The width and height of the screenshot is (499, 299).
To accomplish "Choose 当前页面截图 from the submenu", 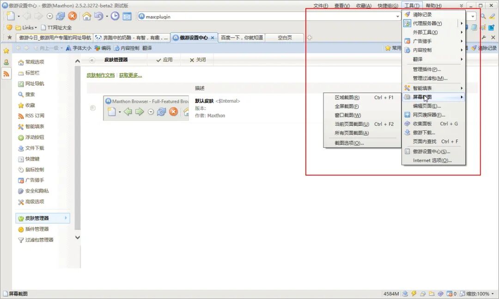I will (x=362, y=124).
